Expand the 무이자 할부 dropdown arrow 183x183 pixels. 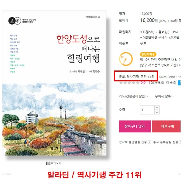[x=173, y=96]
